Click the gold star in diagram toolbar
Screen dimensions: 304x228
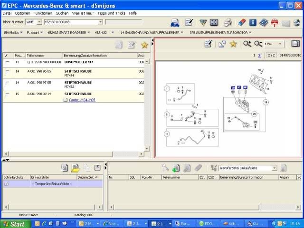point(233,44)
